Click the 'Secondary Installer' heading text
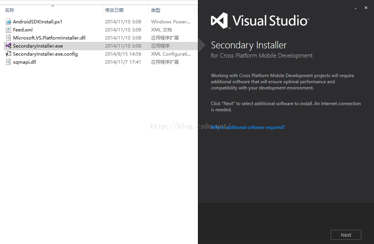 tap(249, 45)
